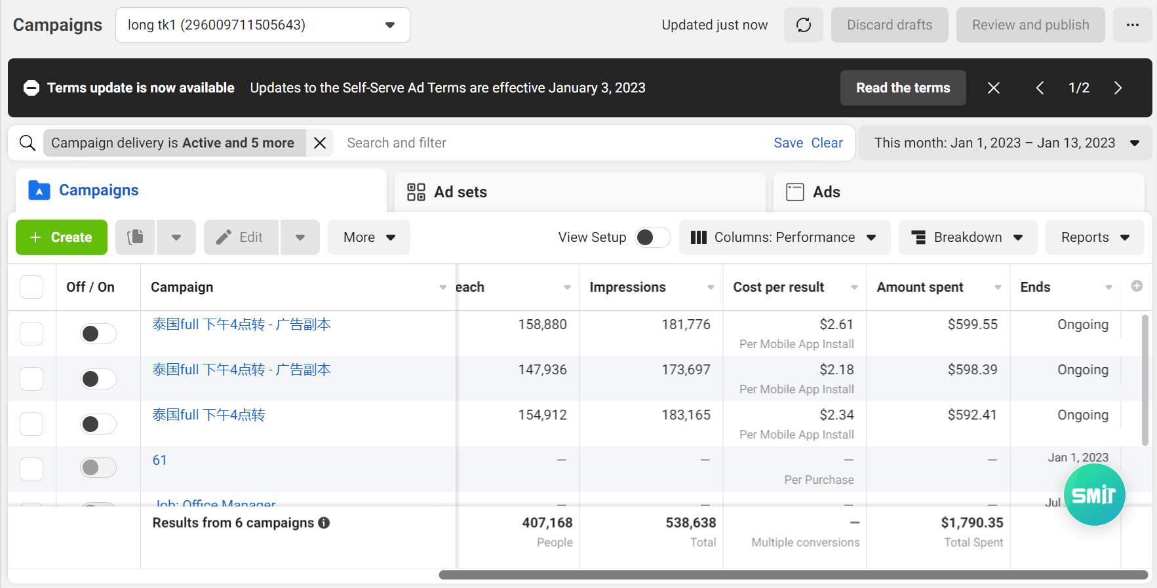Click the Campaign delivery filter chip
The width and height of the screenshot is (1157, 588).
click(174, 143)
